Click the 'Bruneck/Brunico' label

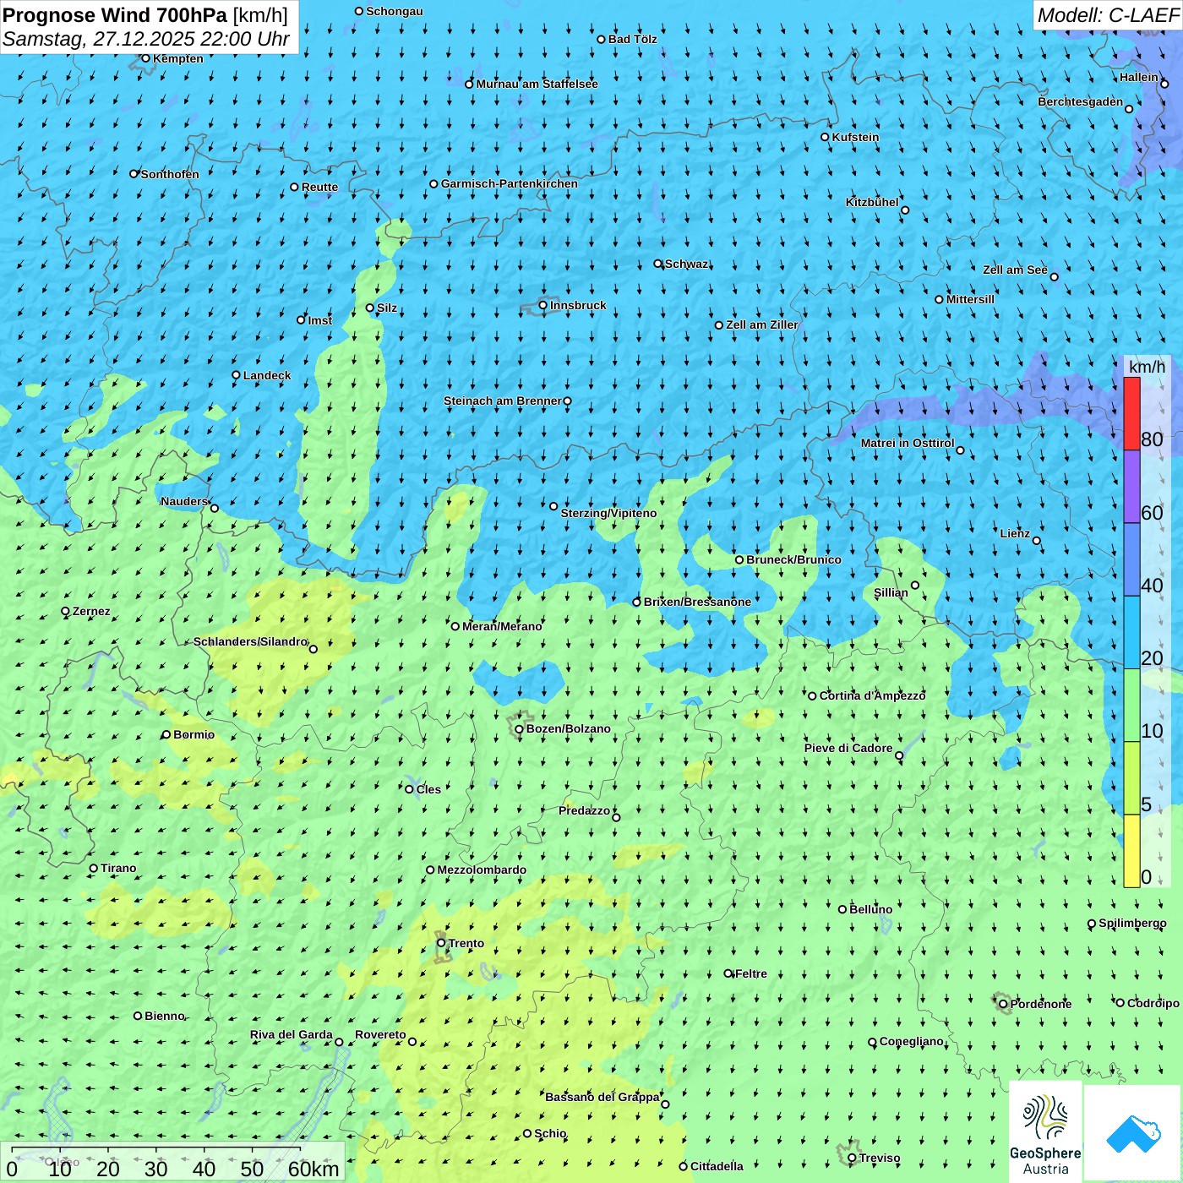793,559
